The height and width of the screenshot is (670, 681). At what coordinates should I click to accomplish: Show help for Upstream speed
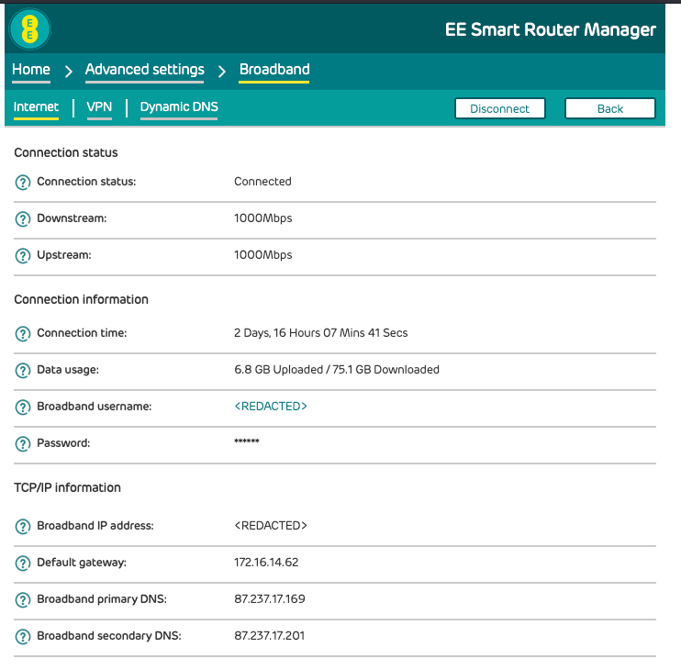(x=23, y=255)
